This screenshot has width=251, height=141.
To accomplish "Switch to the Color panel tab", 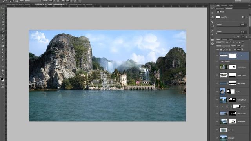I will pos(218,6).
